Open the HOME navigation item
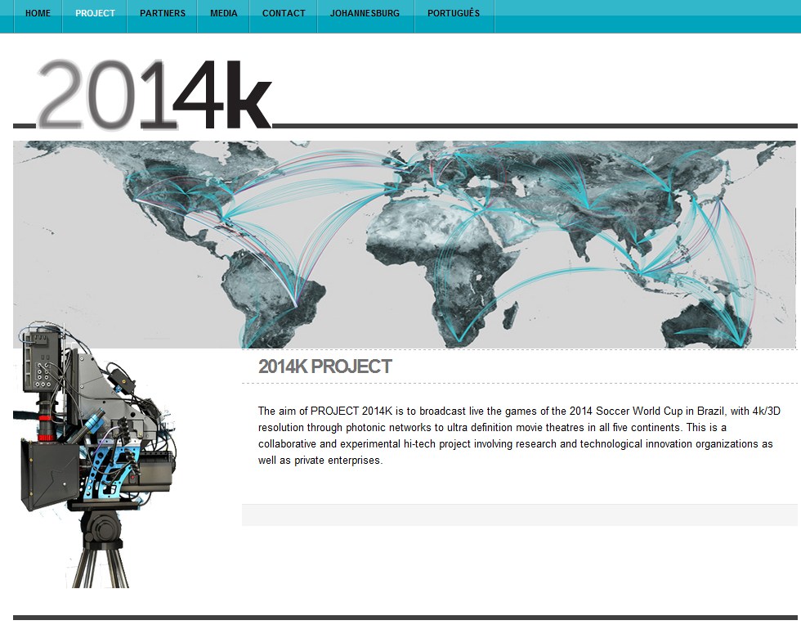801x625 pixels. 38,13
